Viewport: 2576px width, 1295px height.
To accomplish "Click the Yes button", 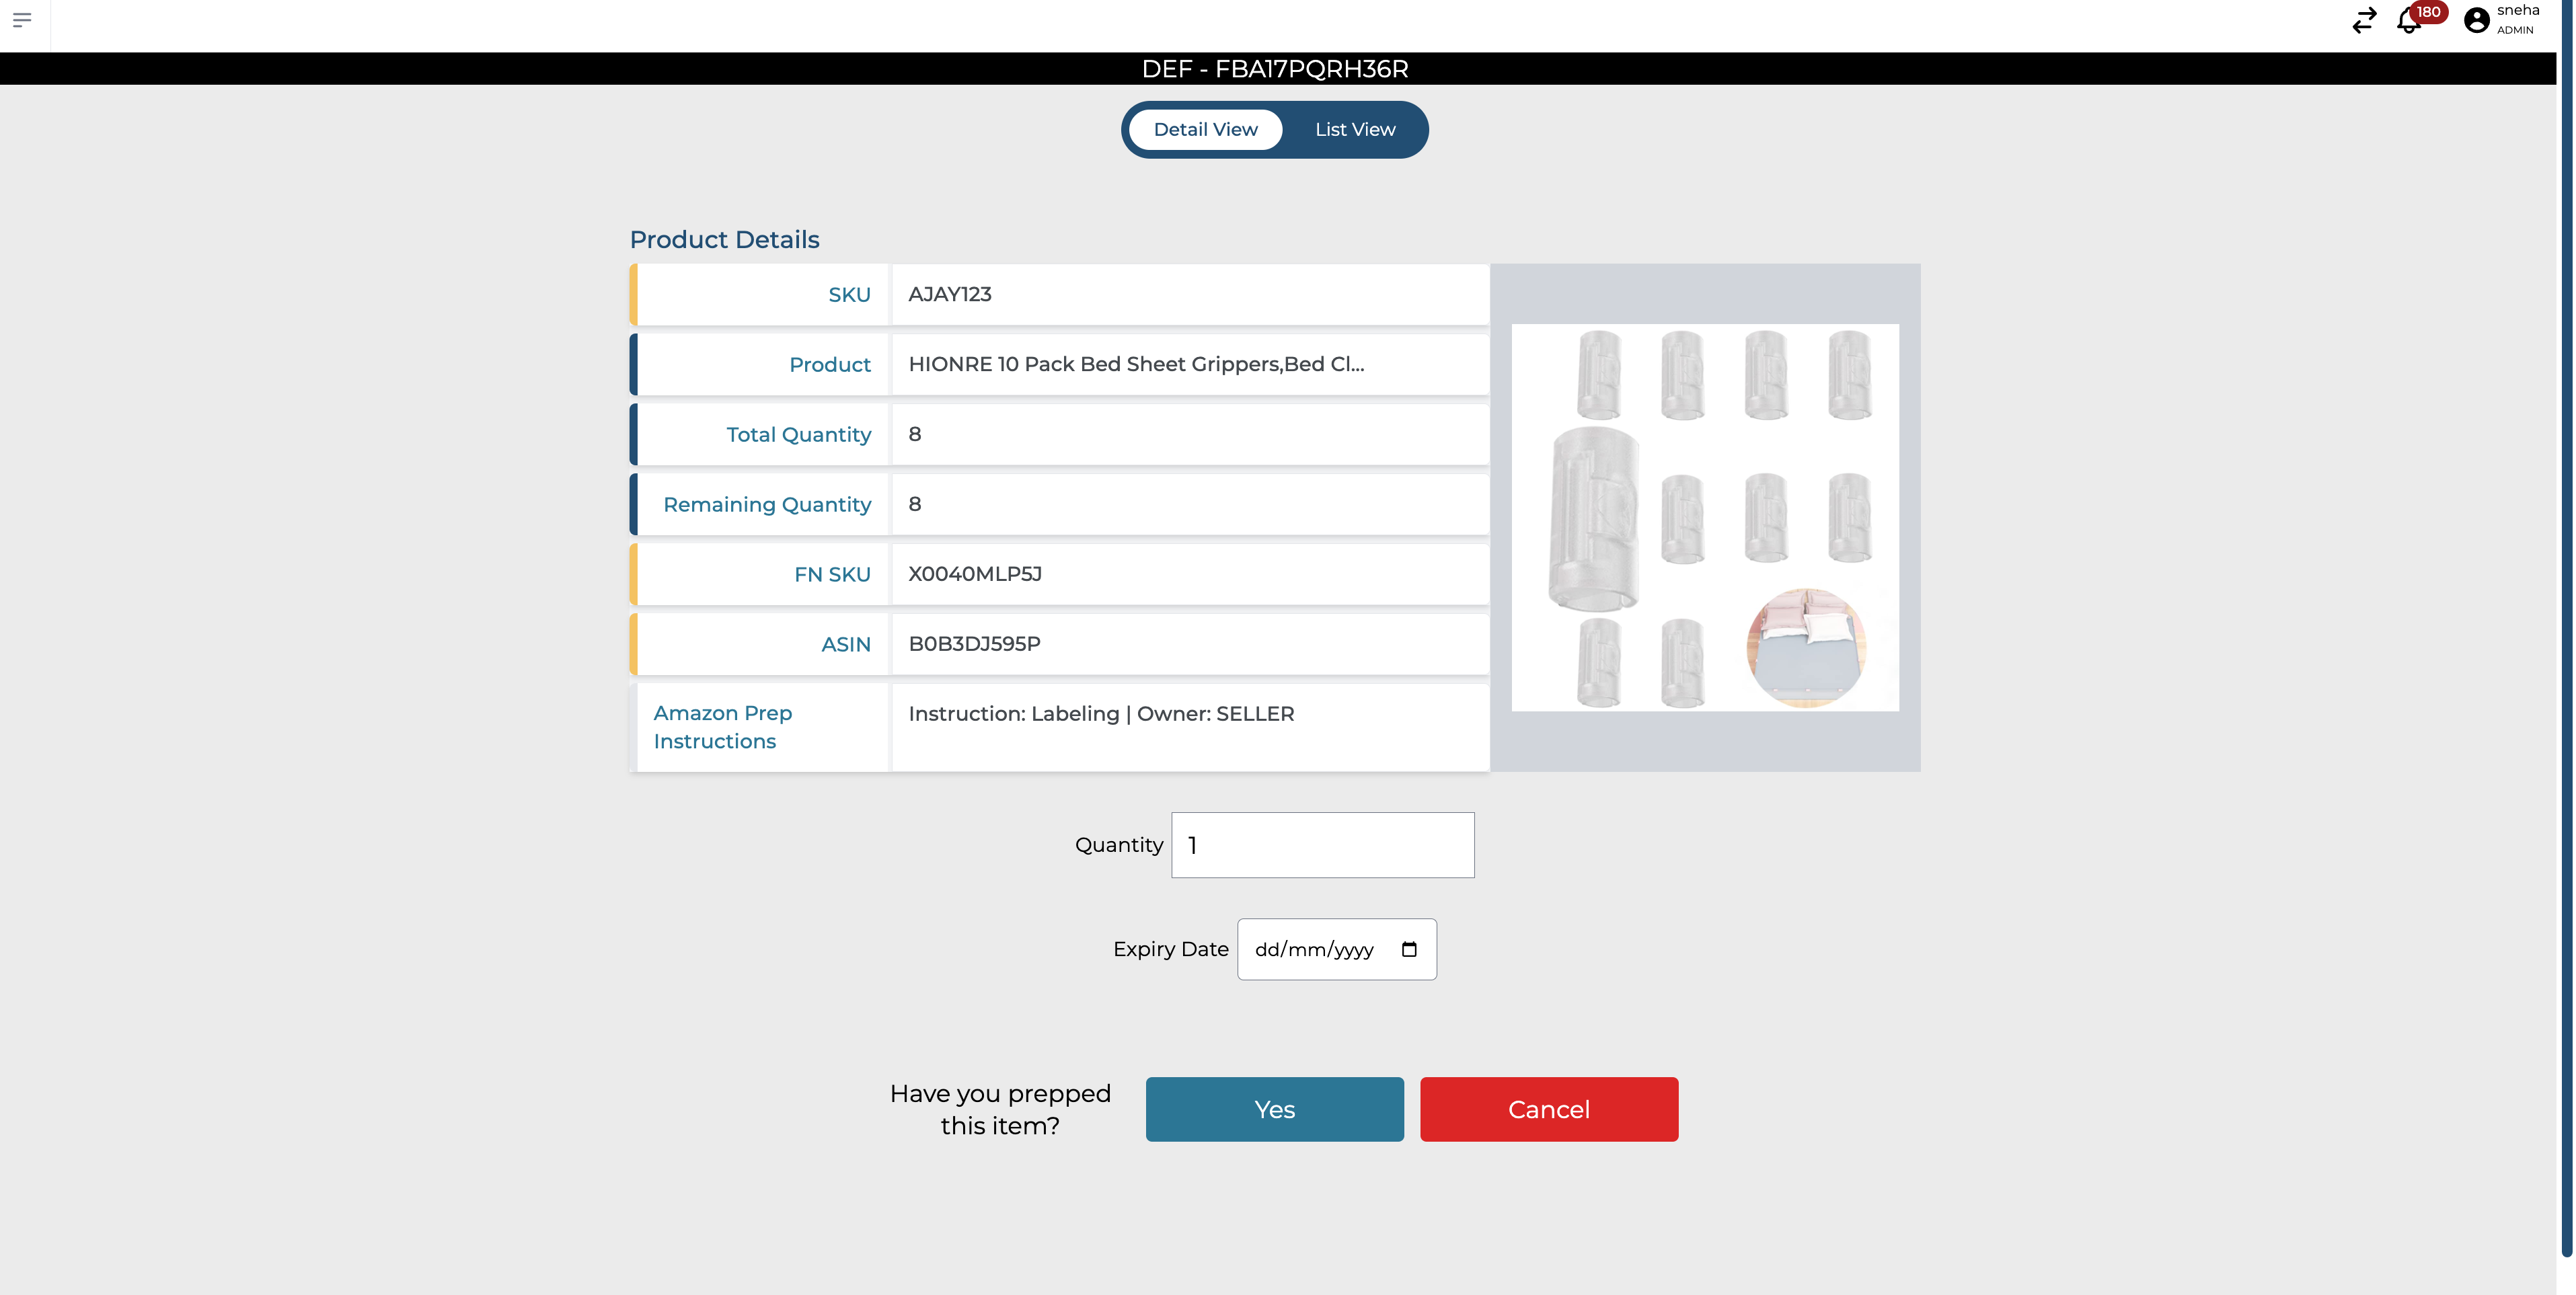I will (1274, 1109).
